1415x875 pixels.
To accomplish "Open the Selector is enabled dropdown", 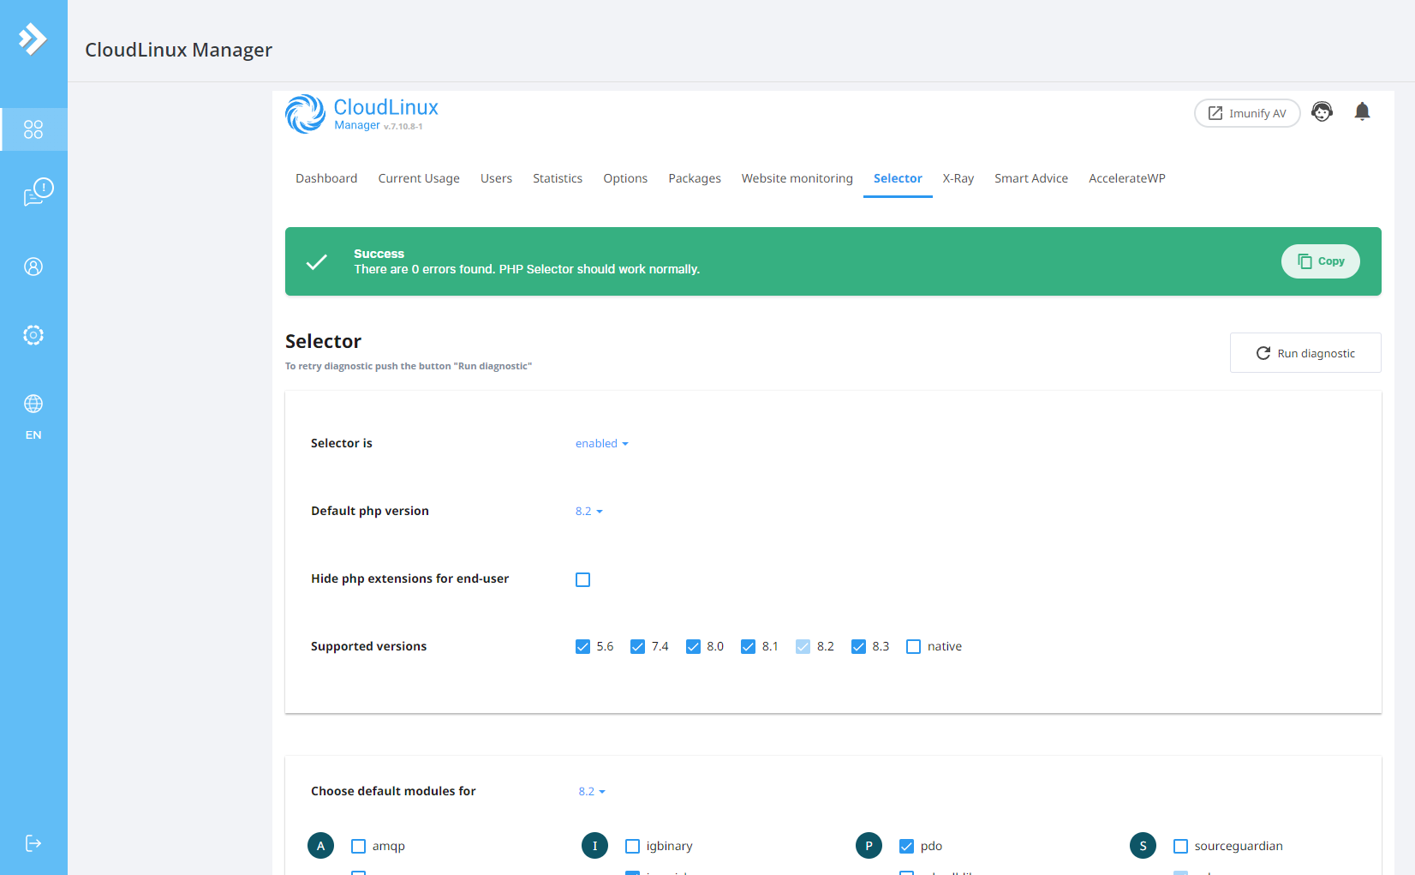I will (x=602, y=443).
